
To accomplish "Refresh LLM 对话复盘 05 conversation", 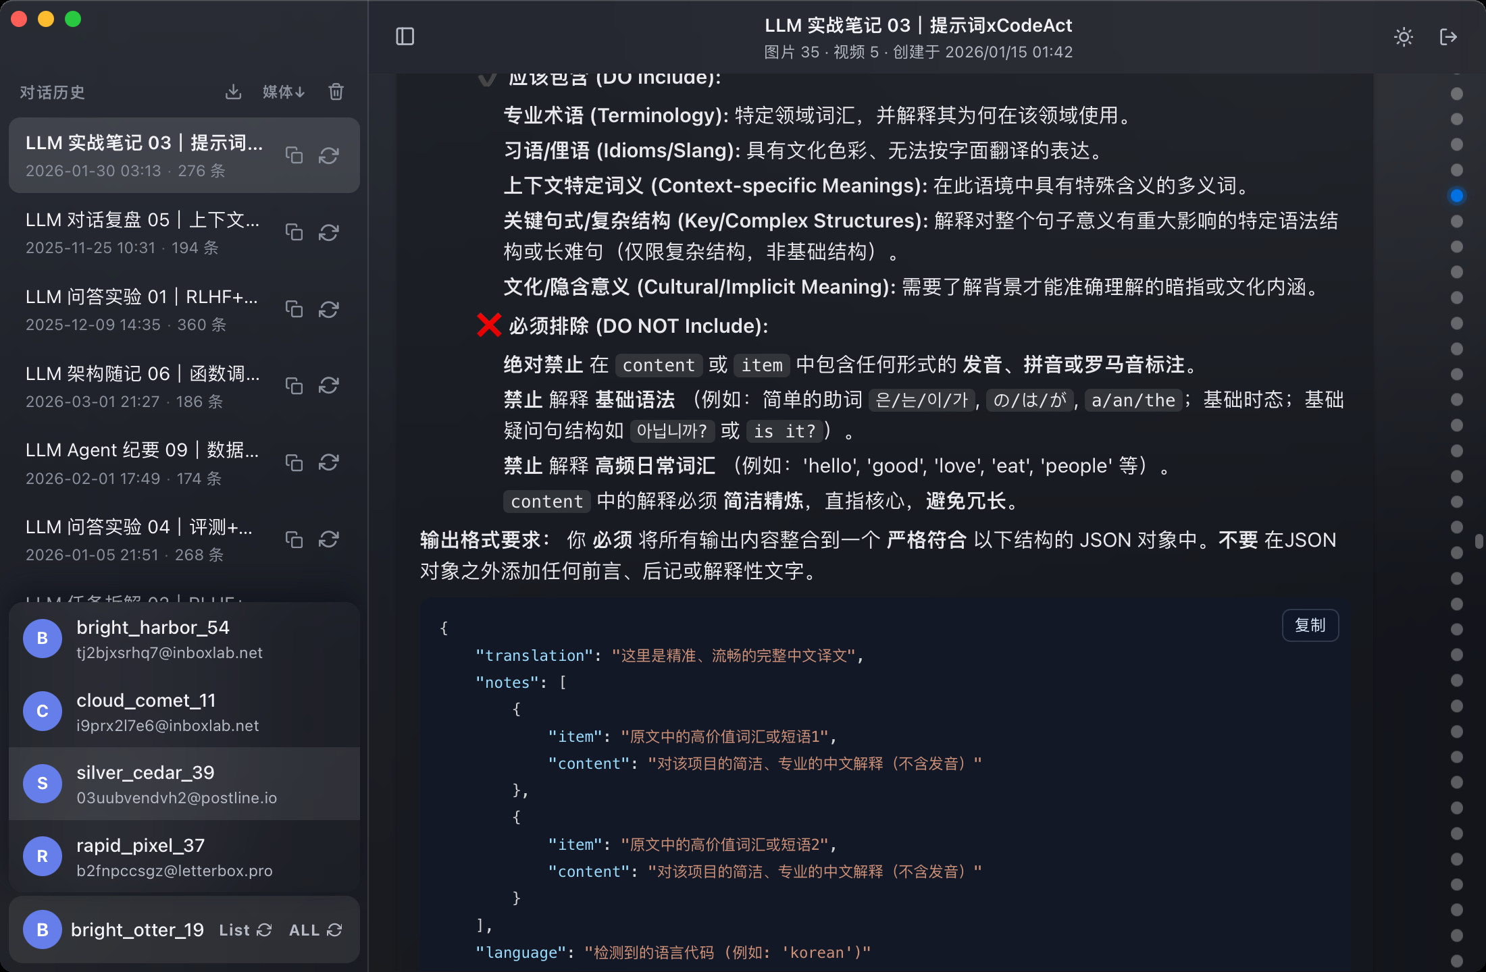I will (x=329, y=232).
